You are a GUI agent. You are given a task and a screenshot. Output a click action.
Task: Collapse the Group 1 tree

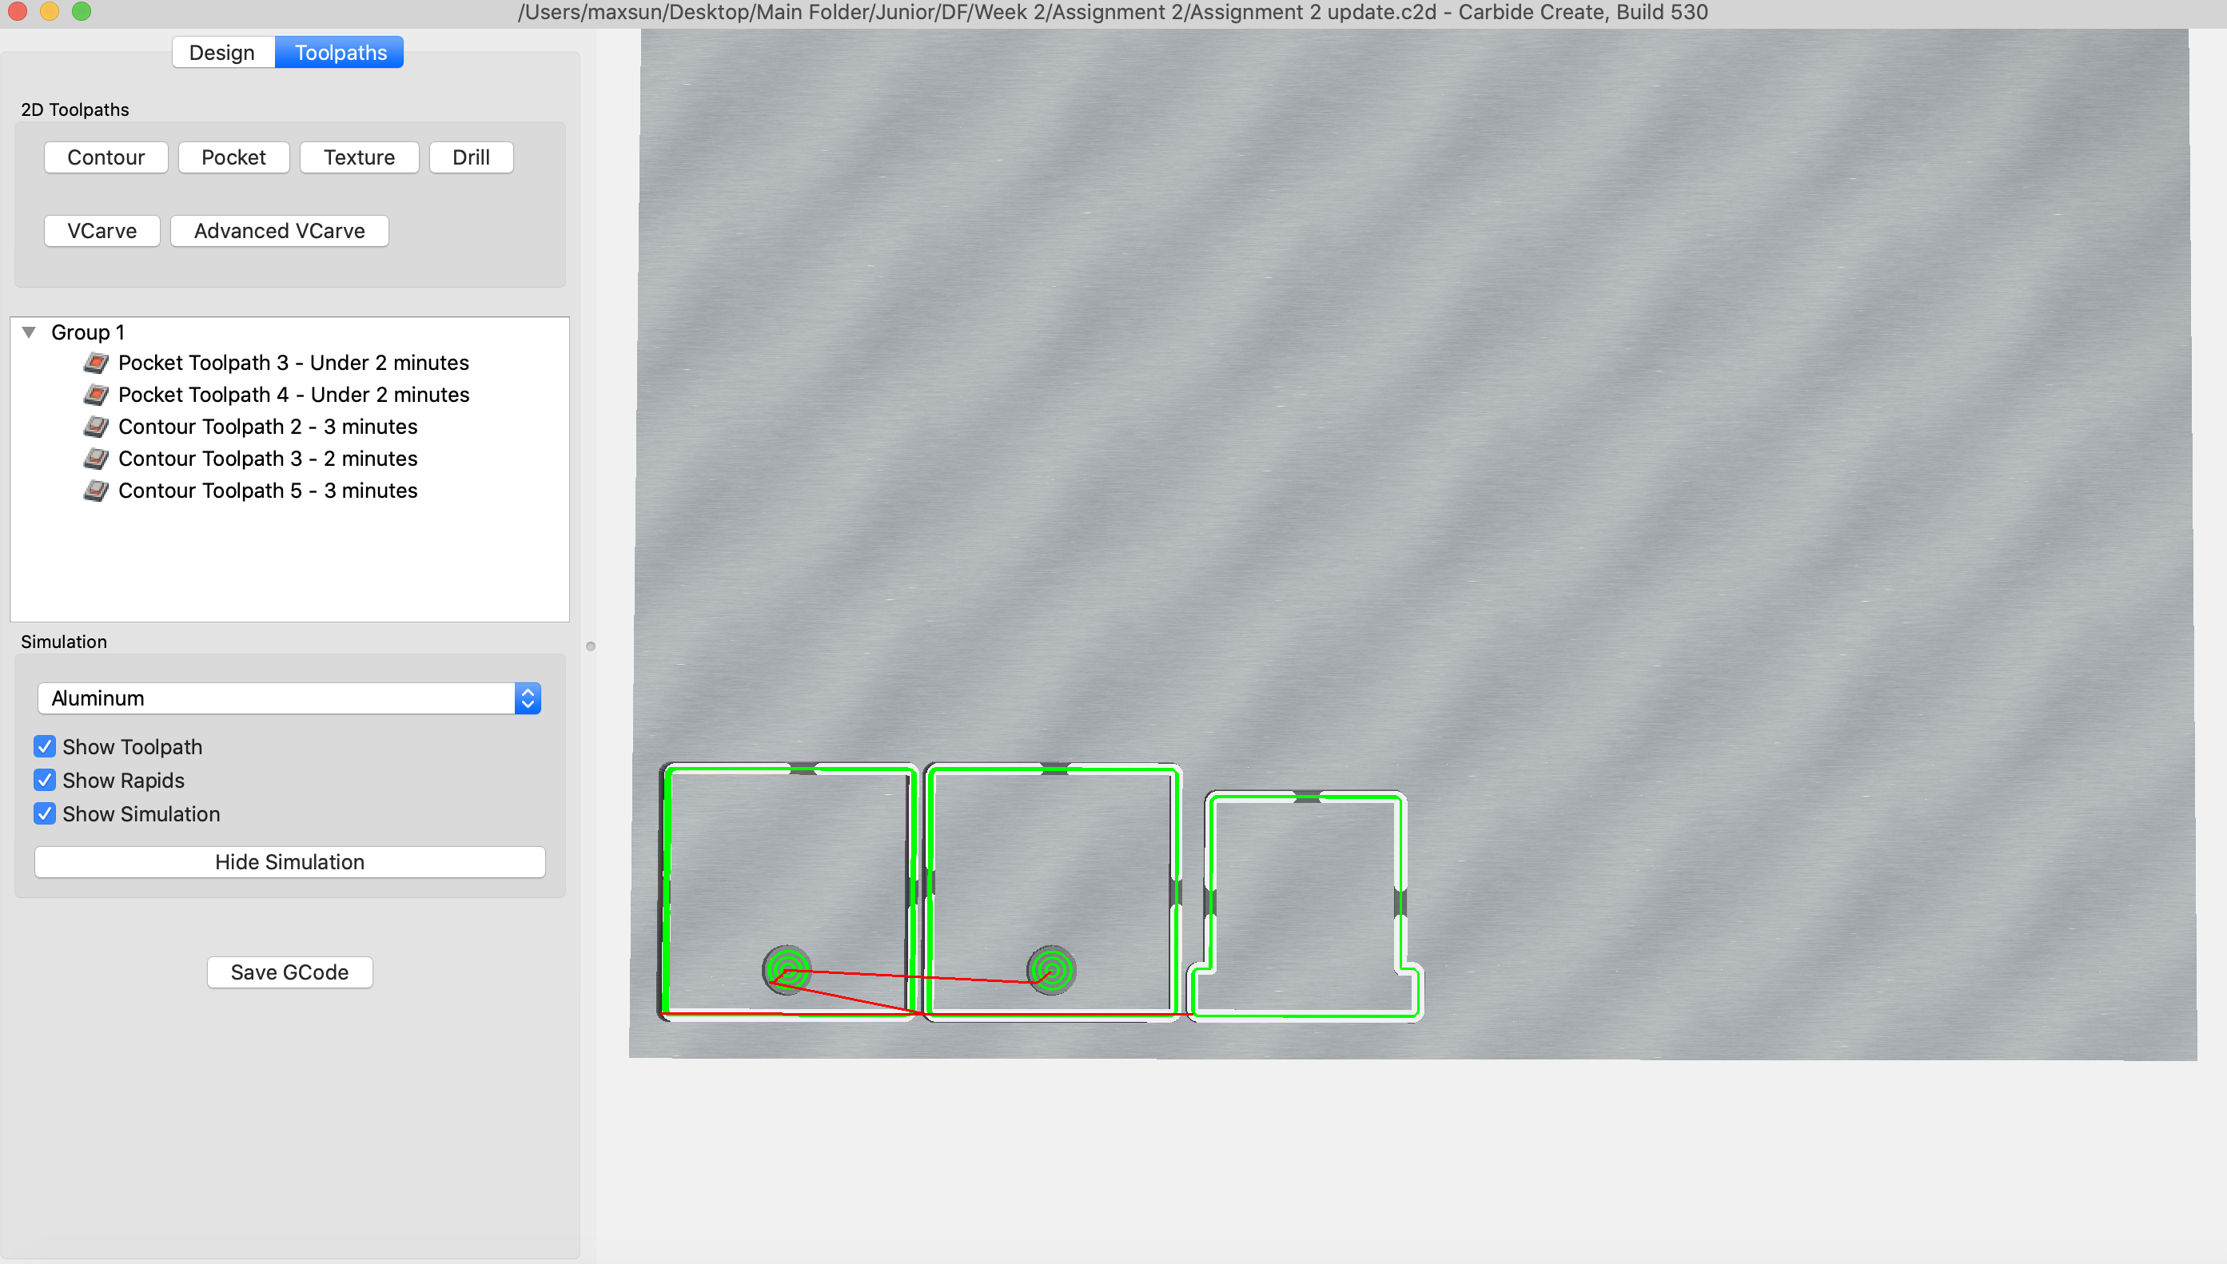29,332
